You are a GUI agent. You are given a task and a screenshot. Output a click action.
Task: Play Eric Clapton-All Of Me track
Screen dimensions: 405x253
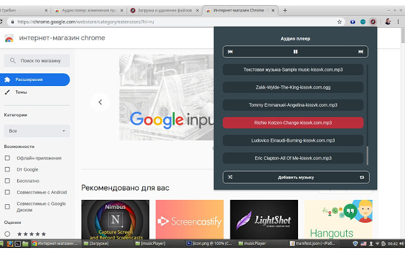(x=293, y=158)
